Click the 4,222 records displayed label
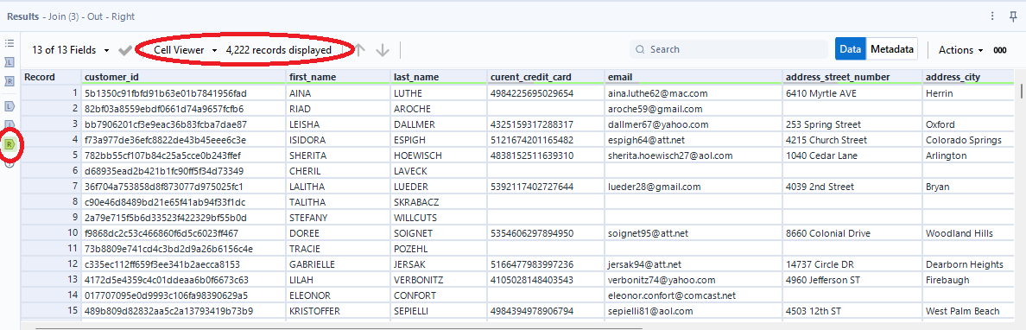The height and width of the screenshot is (330, 1026). point(279,50)
